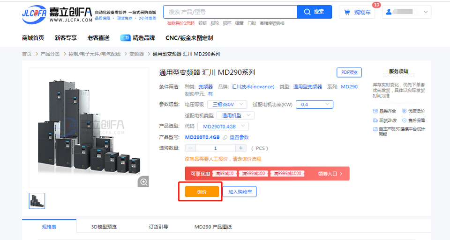
Task: Copy the product model number icon
Action: click(225, 137)
